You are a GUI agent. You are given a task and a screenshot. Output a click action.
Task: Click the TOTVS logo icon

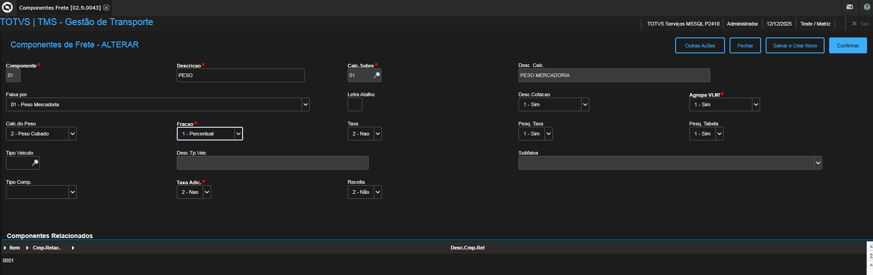click(7, 7)
